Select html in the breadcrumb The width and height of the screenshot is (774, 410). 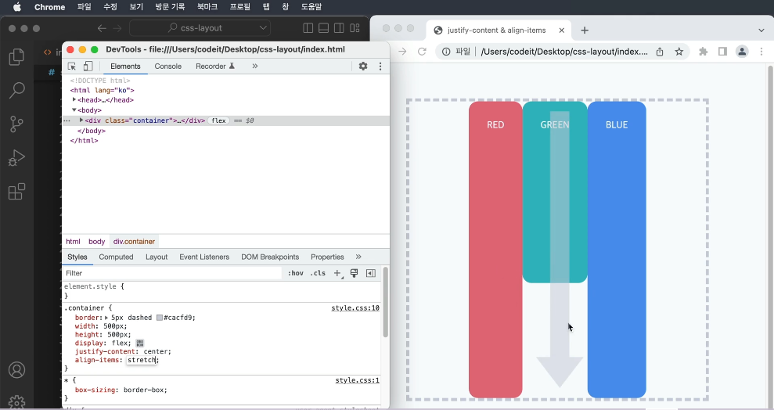pos(73,241)
